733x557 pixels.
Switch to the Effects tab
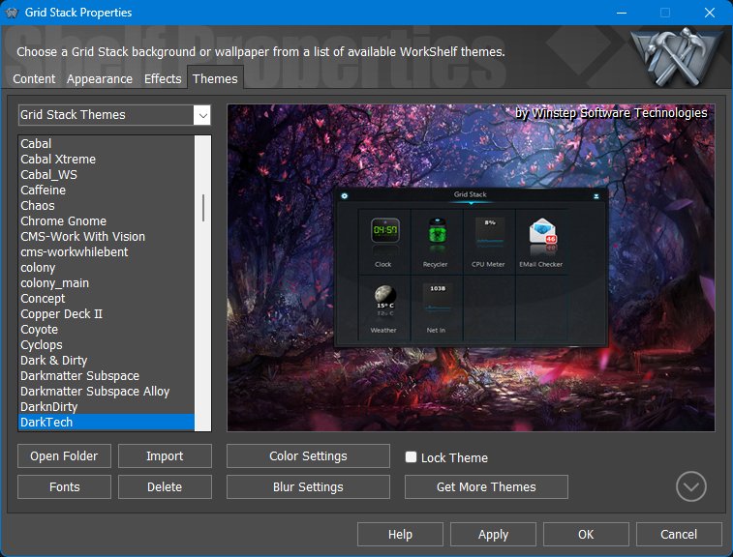tap(163, 79)
